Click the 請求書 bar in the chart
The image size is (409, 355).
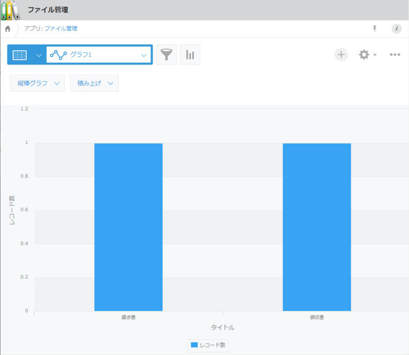[128, 227]
